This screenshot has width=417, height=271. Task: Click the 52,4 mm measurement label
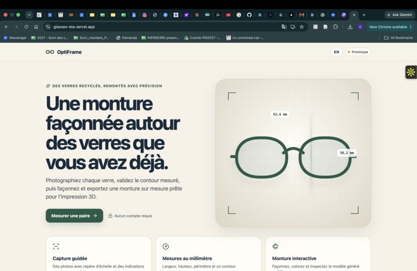(280, 115)
